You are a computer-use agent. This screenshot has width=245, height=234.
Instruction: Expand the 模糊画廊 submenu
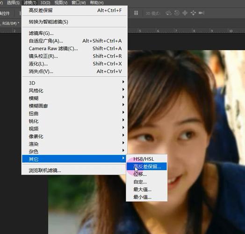click(x=74, y=106)
